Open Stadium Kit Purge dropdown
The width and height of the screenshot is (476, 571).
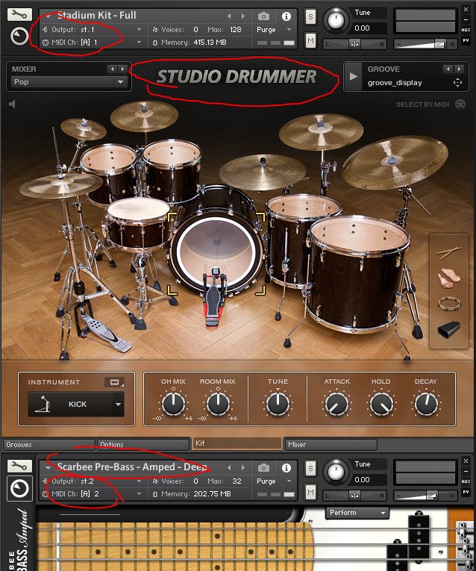[275, 30]
